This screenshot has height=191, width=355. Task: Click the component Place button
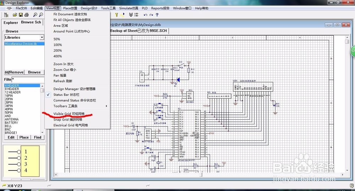tap(24, 137)
